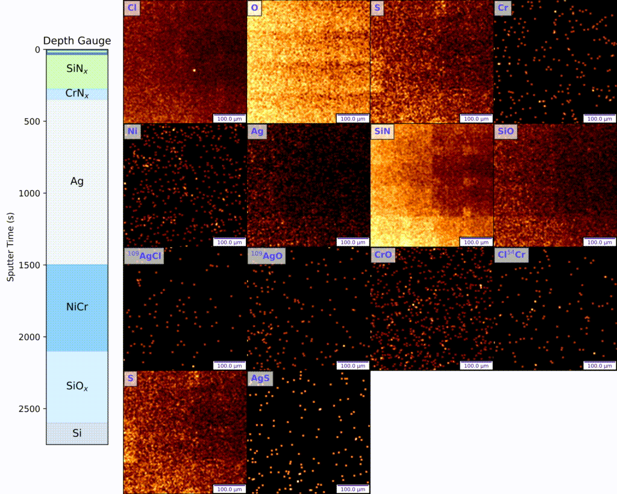Select the O ion map image
The height and width of the screenshot is (494, 617).
coord(308,62)
